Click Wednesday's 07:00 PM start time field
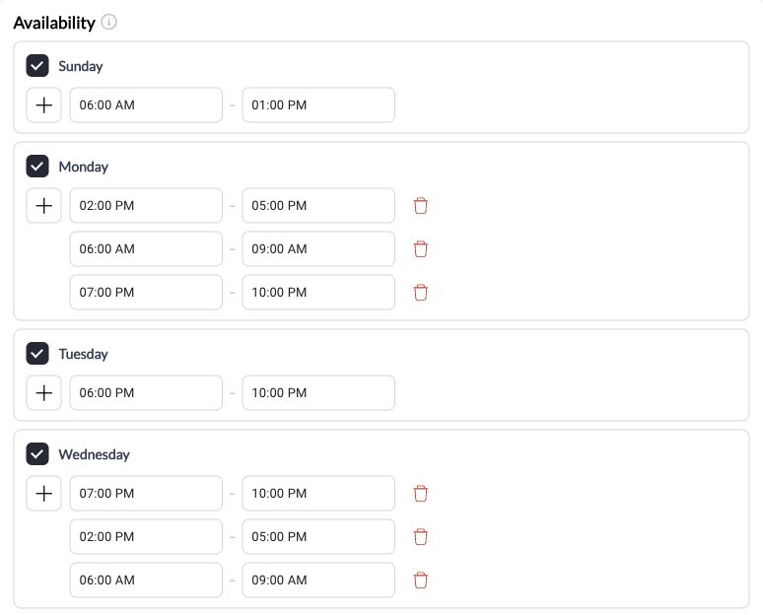Image resolution: width=763 pixels, height=615 pixels. pyautogui.click(x=146, y=494)
